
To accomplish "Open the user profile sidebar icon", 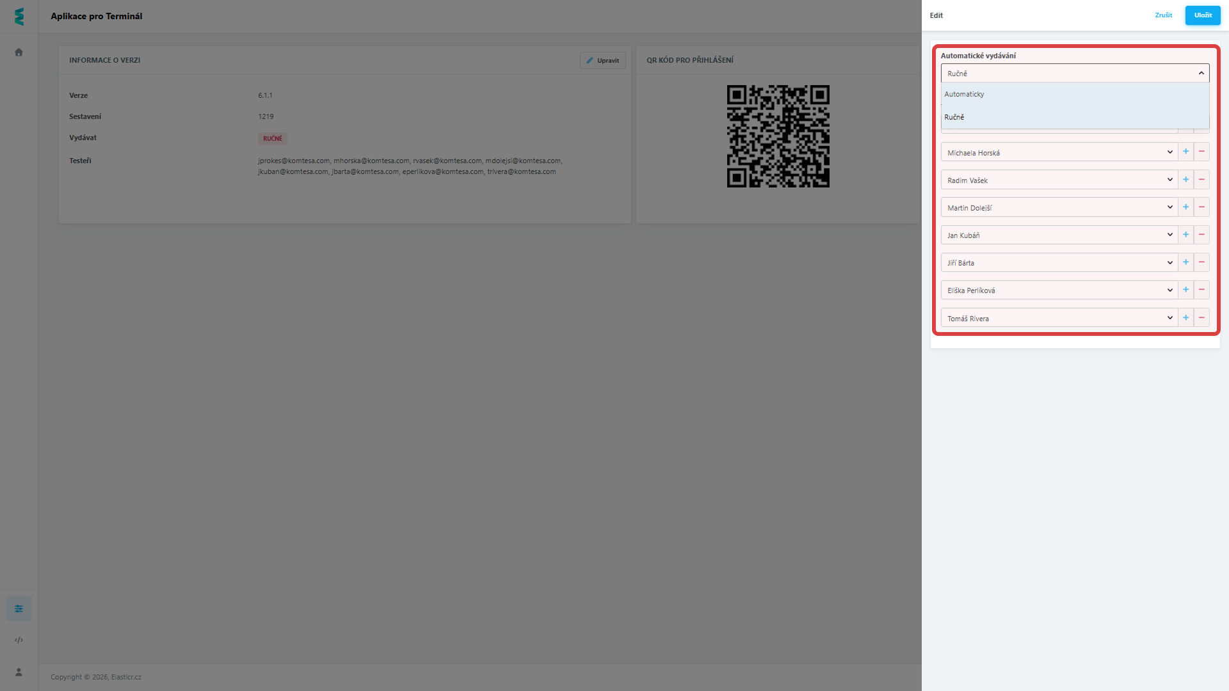I will [x=19, y=672].
